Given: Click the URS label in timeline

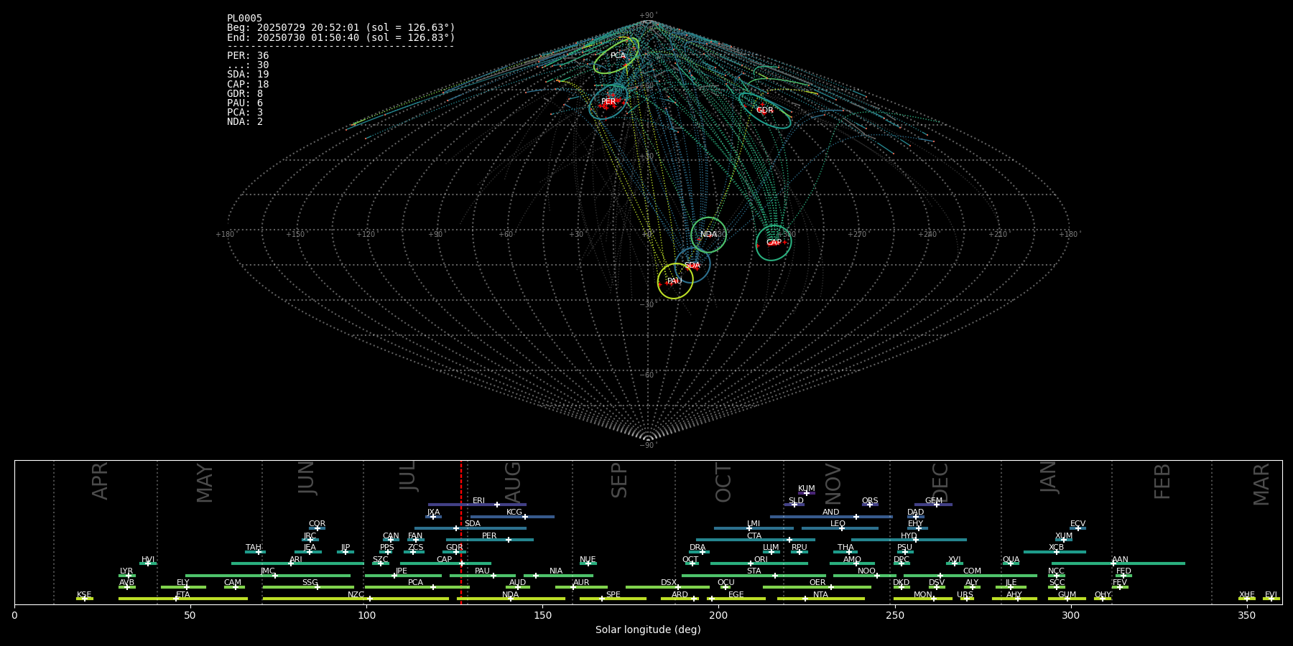Looking at the screenshot, I should (x=965, y=595).
